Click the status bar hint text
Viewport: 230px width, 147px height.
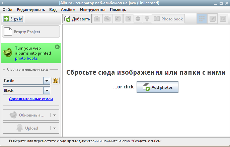coord(86,141)
